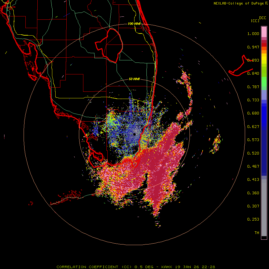Select the 0.787 scale value
This screenshot has height=269, width=269.
[253, 87]
